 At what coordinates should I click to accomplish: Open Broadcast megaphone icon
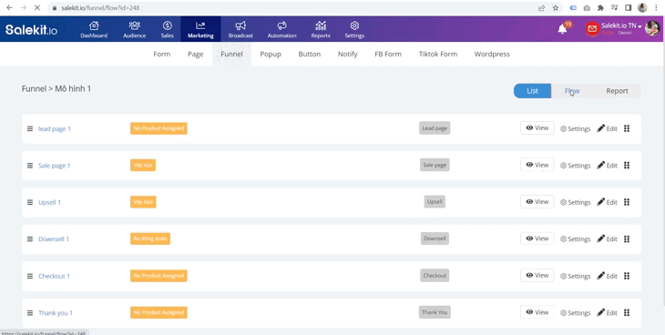[240, 25]
